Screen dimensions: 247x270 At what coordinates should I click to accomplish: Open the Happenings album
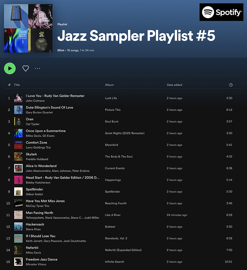click(113, 180)
